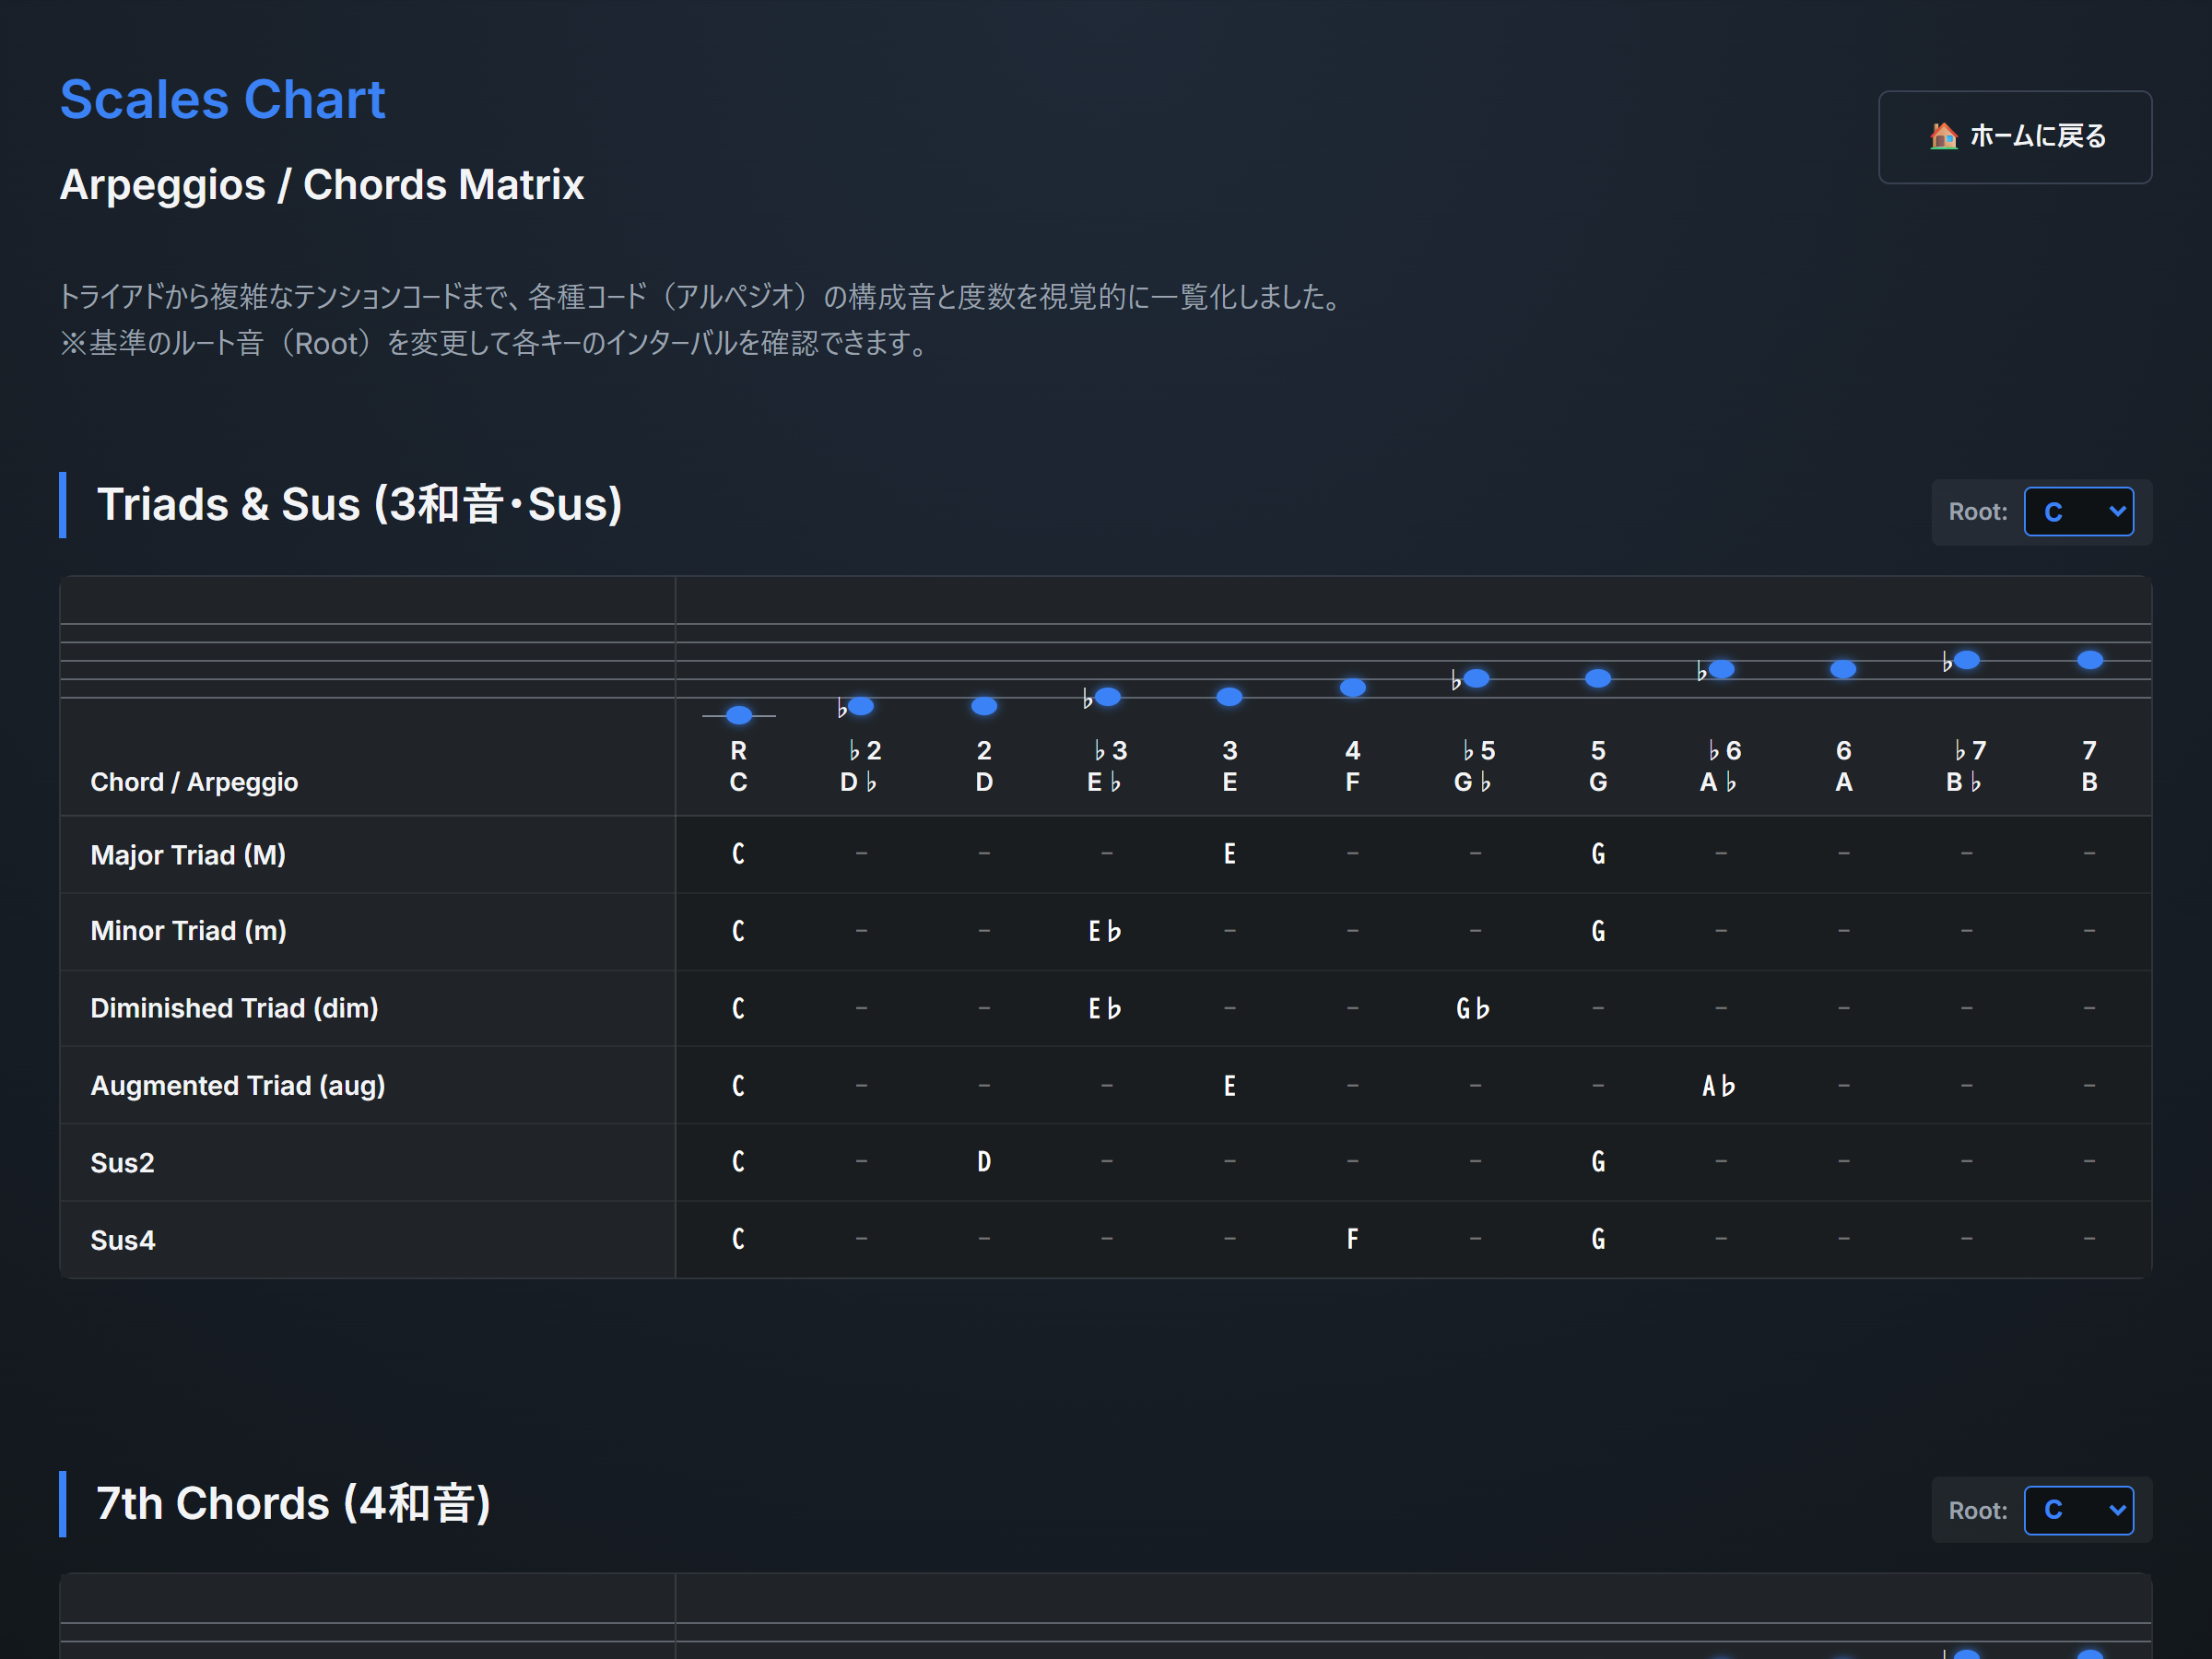This screenshot has height=1659, width=2212.
Task: Click the major 7th B note on staff
Action: click(x=2089, y=660)
